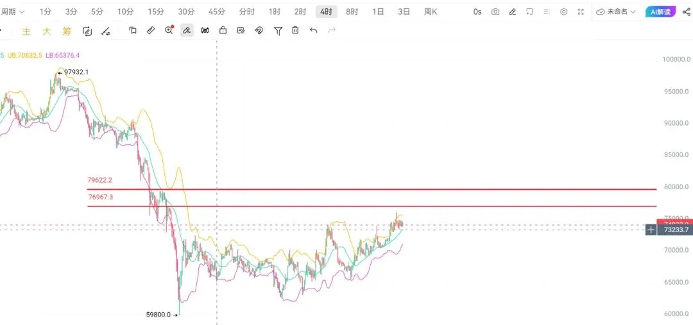The width and height of the screenshot is (693, 325).
Task: Enter fullscreen mode
Action: [581, 12]
